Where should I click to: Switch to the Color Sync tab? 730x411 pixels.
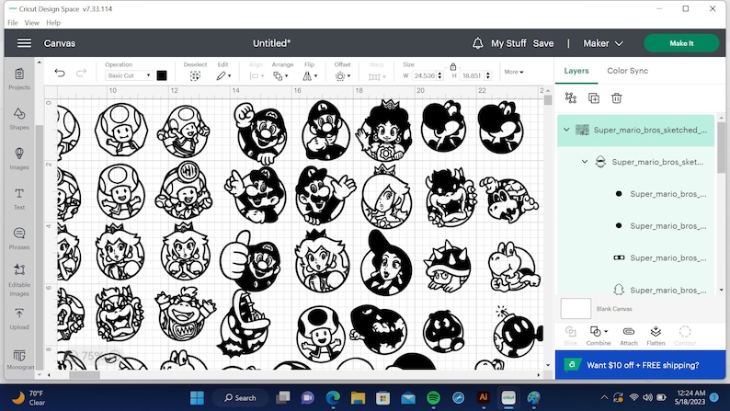[627, 71]
